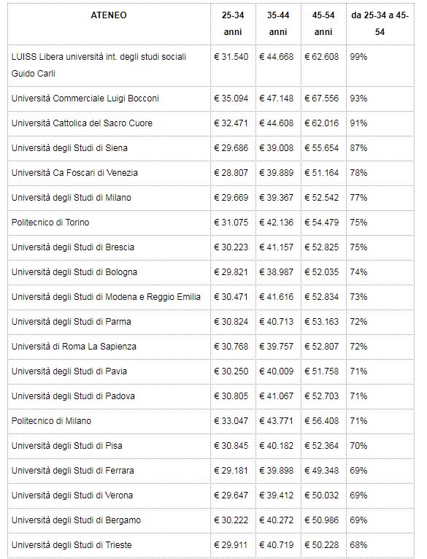This screenshot has height=559, width=427.
Task: Select Università Cattolica del Sacro Cuore
Action: [x=82, y=123]
